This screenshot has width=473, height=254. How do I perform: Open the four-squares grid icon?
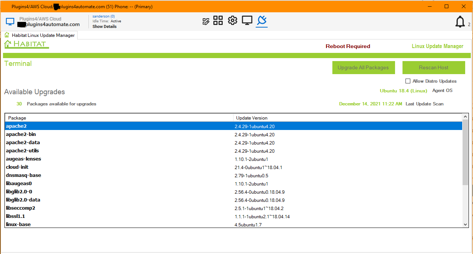(218, 20)
